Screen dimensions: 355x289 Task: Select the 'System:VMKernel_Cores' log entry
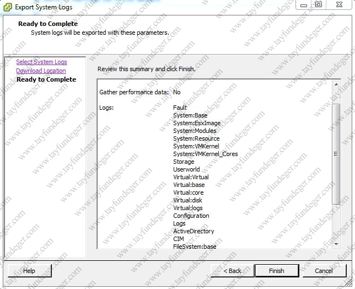[206, 154]
